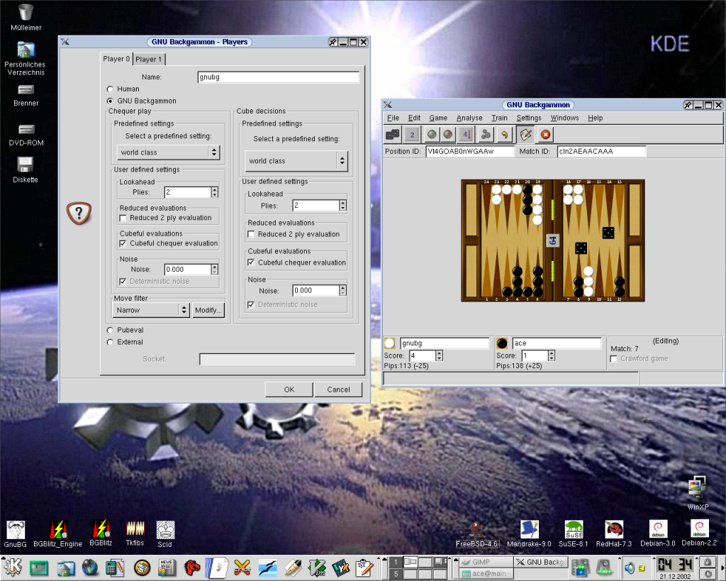
Task: Click the Position ID input field
Action: pyautogui.click(x=470, y=152)
